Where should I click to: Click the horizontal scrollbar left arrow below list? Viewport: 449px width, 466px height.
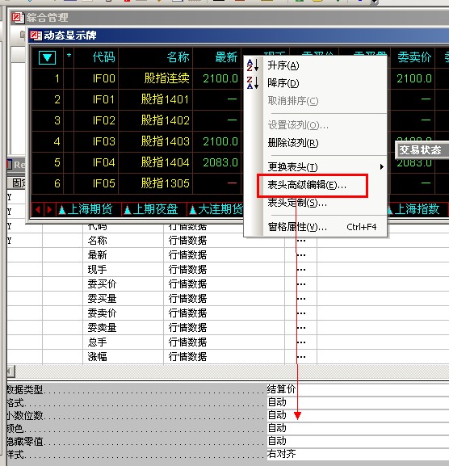click(x=10, y=372)
